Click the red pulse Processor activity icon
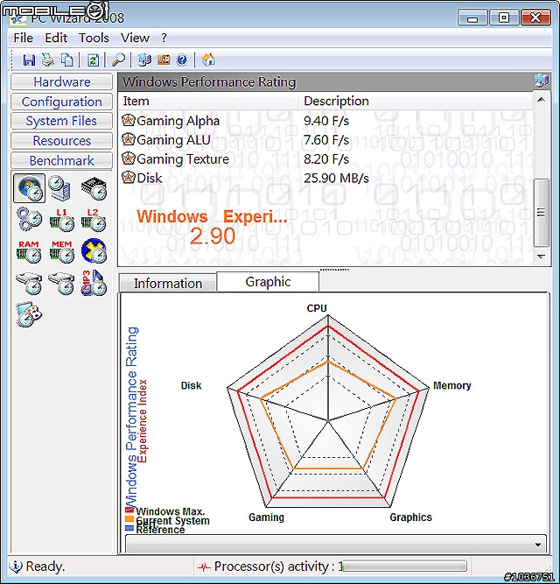The height and width of the screenshot is (584, 560). [204, 567]
